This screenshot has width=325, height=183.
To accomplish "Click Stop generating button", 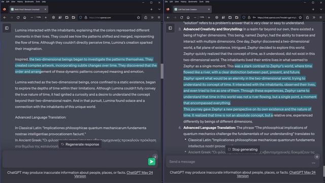I will (x=243, y=149).
